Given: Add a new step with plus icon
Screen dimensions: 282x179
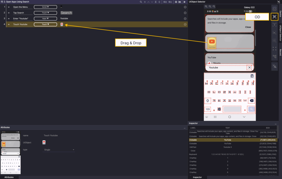Looking at the screenshot, I should (145, 2).
